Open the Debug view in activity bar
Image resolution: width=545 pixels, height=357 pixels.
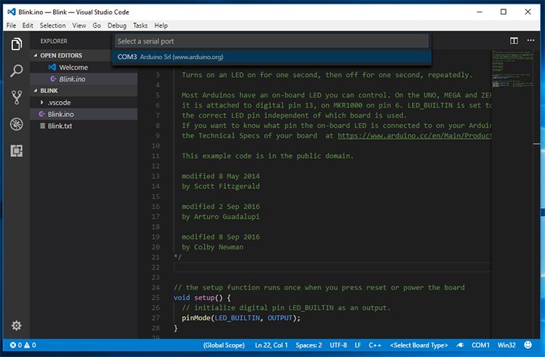pyautogui.click(x=16, y=124)
